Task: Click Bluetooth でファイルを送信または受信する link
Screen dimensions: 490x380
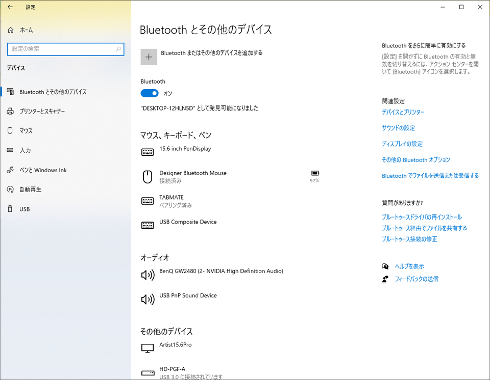Action: click(430, 176)
